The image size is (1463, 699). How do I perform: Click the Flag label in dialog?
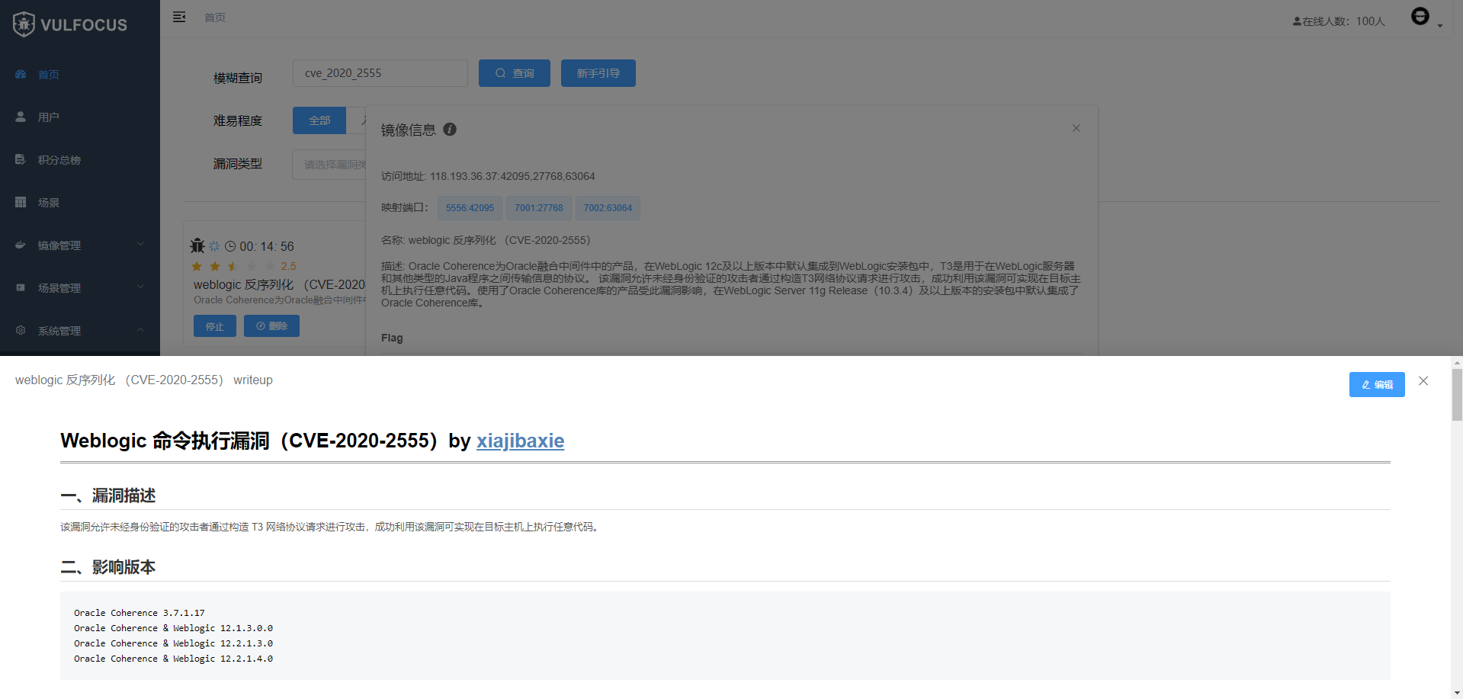tap(392, 338)
